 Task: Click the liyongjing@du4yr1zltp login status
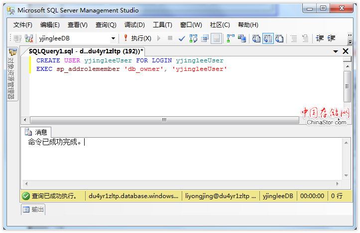[221, 196]
